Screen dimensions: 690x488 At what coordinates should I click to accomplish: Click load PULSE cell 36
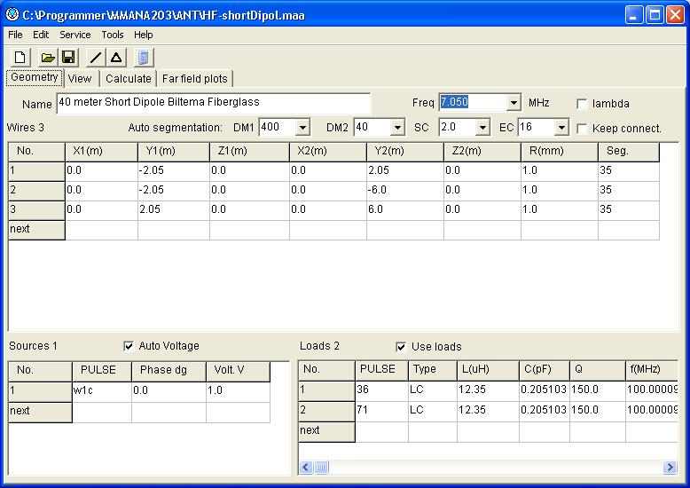click(x=382, y=390)
